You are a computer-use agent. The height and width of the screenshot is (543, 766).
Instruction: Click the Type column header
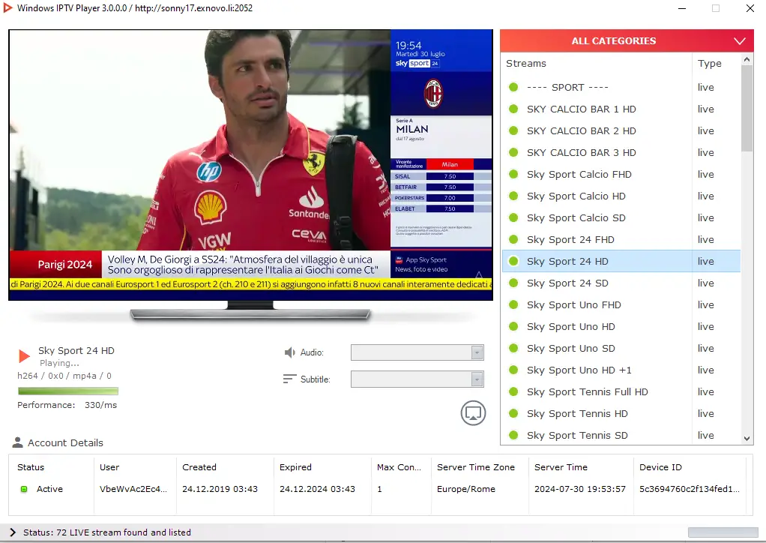coord(709,63)
